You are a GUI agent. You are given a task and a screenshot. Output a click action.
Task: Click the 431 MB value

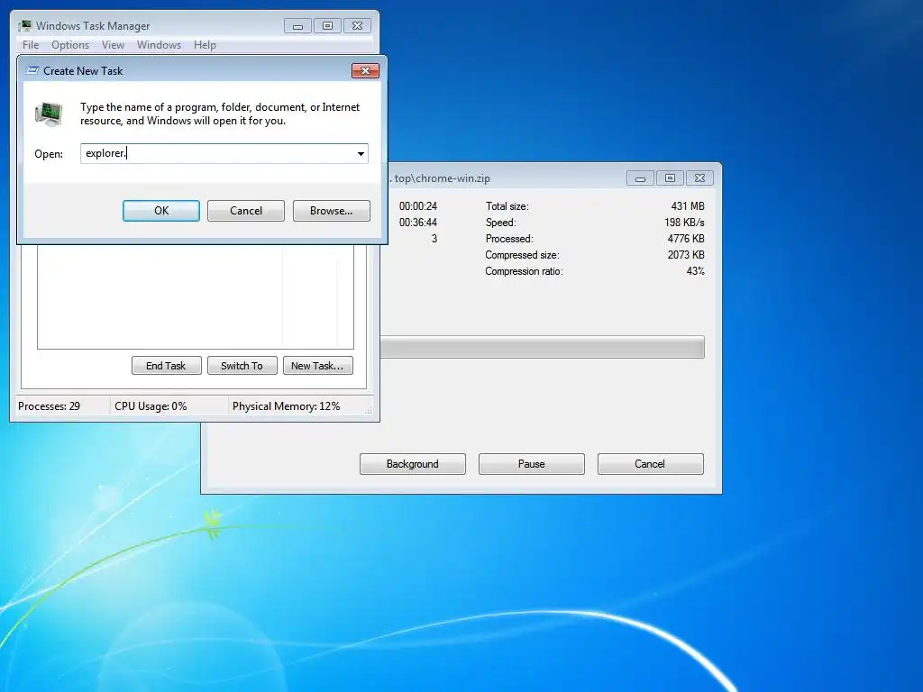688,206
